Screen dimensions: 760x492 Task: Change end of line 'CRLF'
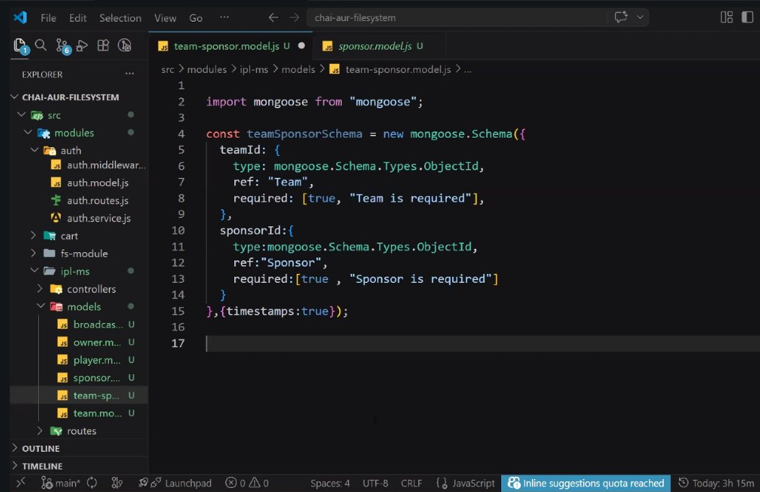[x=411, y=483]
